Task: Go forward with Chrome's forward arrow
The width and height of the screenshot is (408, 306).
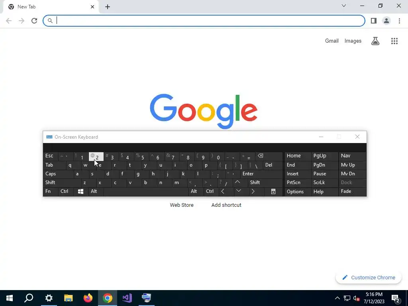Action: 22,21
